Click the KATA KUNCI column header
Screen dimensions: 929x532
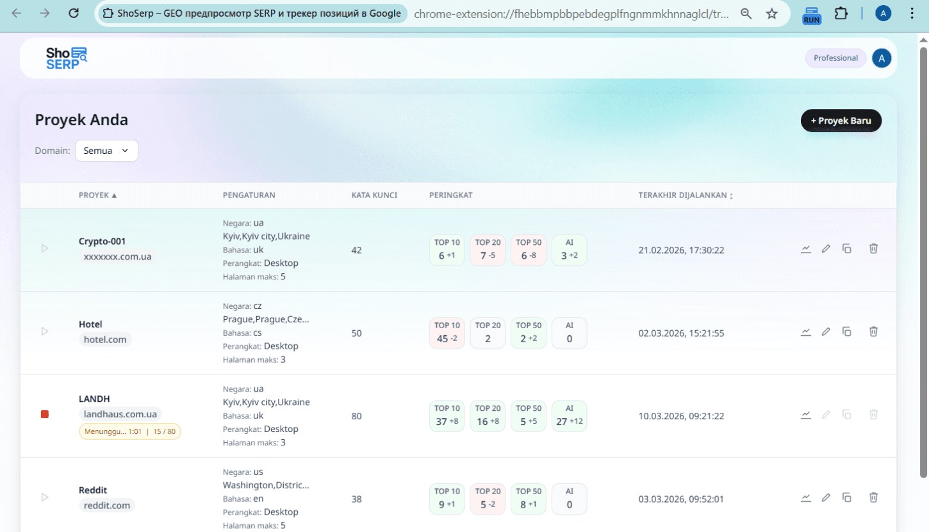pos(374,195)
